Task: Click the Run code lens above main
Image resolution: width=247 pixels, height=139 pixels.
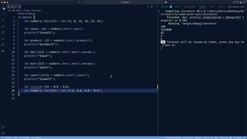Action: point(21,14)
